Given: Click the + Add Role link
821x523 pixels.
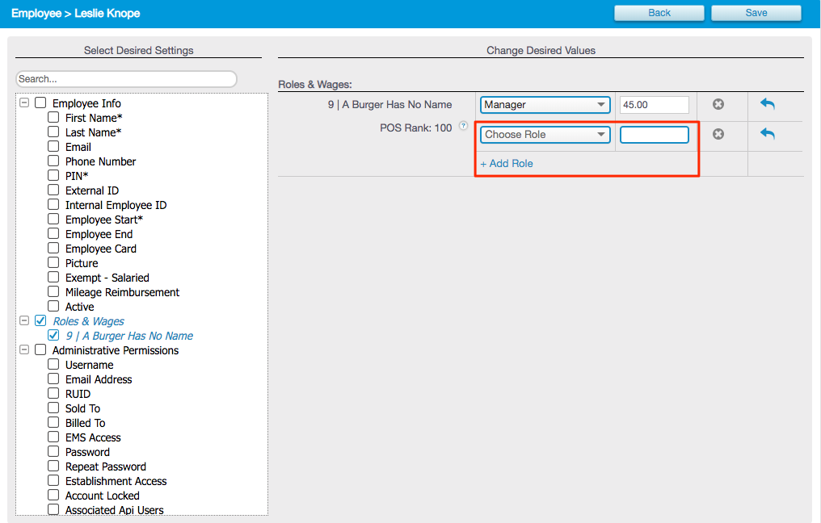Looking at the screenshot, I should 507,163.
